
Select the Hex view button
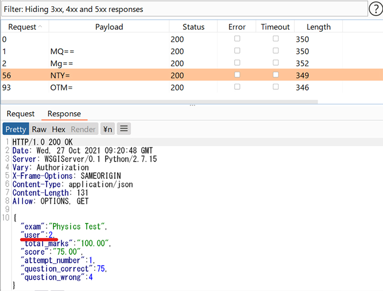[58, 129]
